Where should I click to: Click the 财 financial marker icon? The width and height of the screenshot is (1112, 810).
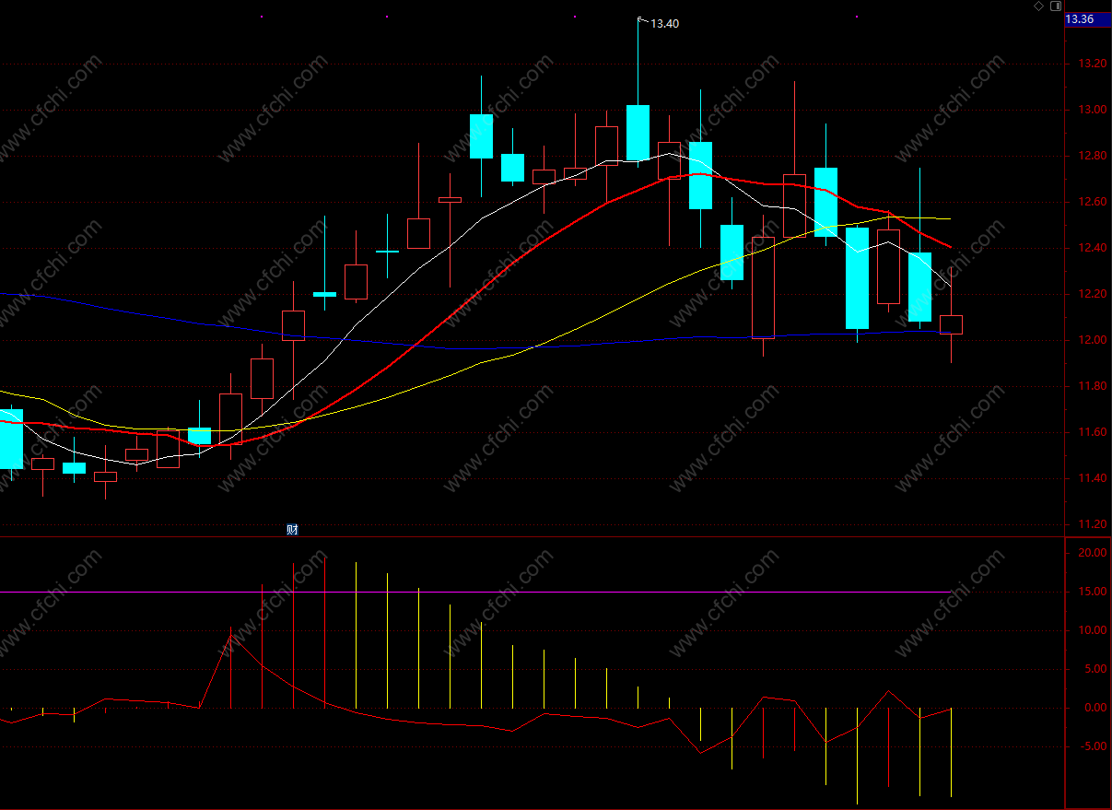click(293, 529)
